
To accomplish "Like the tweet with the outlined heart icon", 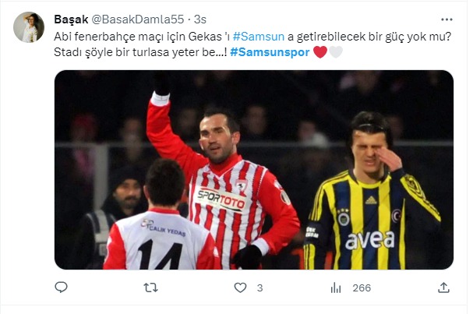I will coord(240,288).
